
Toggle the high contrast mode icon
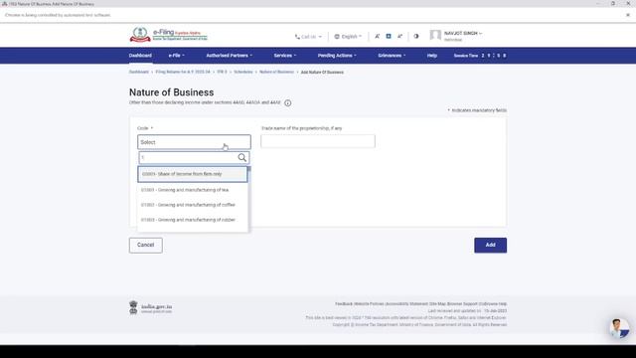tap(416, 36)
